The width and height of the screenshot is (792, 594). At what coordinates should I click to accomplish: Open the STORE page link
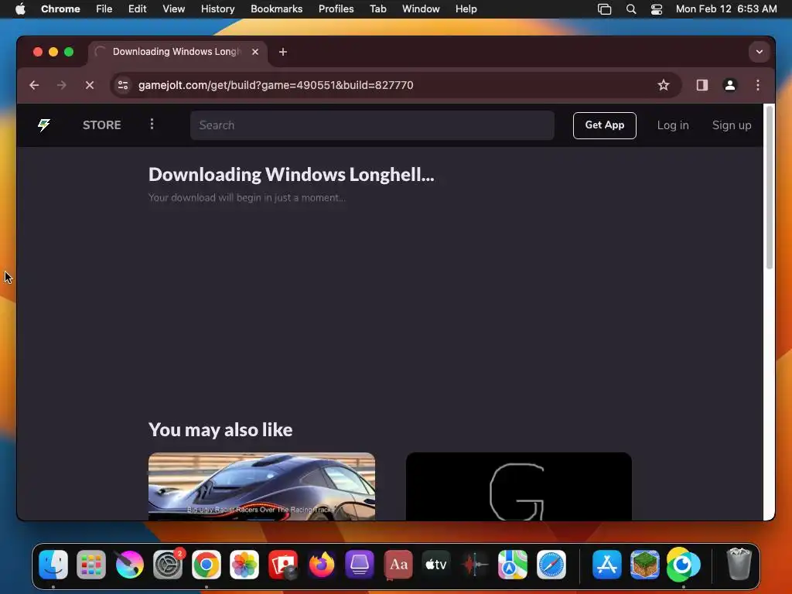101,125
